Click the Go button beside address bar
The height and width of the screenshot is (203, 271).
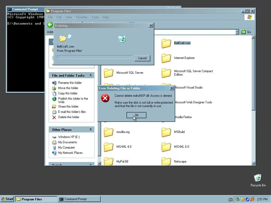tap(246, 32)
